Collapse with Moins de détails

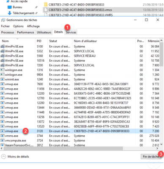pyautogui.click(x=15, y=156)
